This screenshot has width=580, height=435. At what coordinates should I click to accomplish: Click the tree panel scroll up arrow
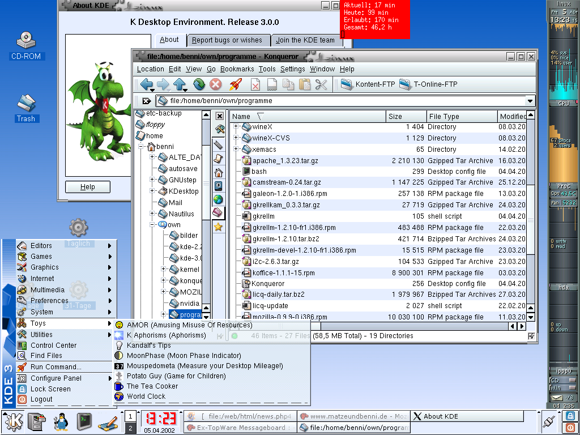tap(206, 115)
